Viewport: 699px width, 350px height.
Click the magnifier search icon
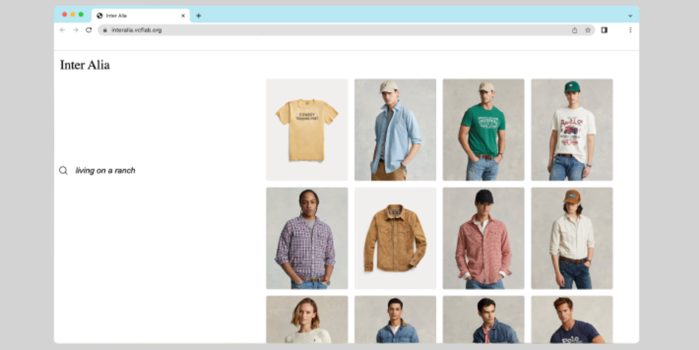click(x=63, y=170)
